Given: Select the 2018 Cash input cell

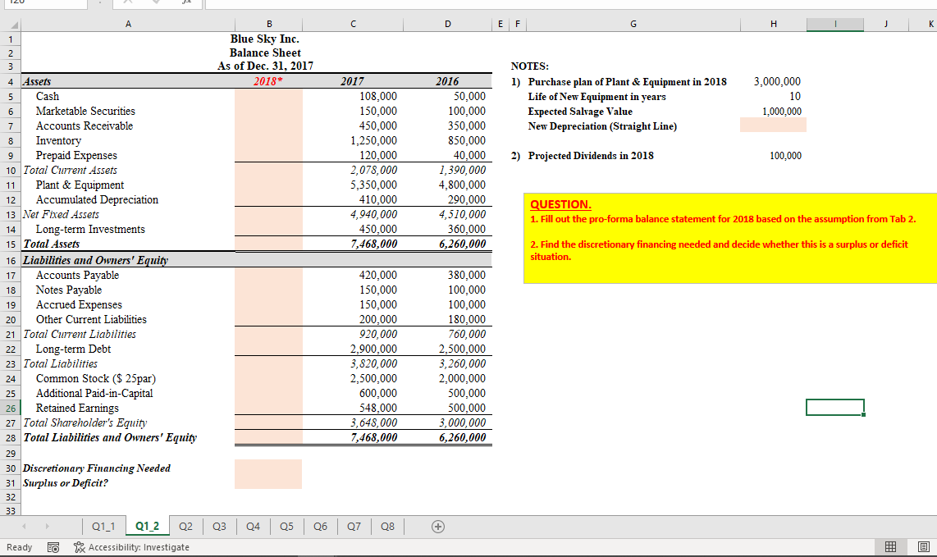Looking at the screenshot, I should tap(268, 96).
